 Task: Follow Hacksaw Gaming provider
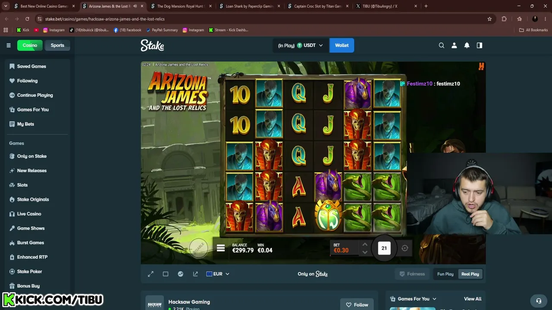point(356,305)
